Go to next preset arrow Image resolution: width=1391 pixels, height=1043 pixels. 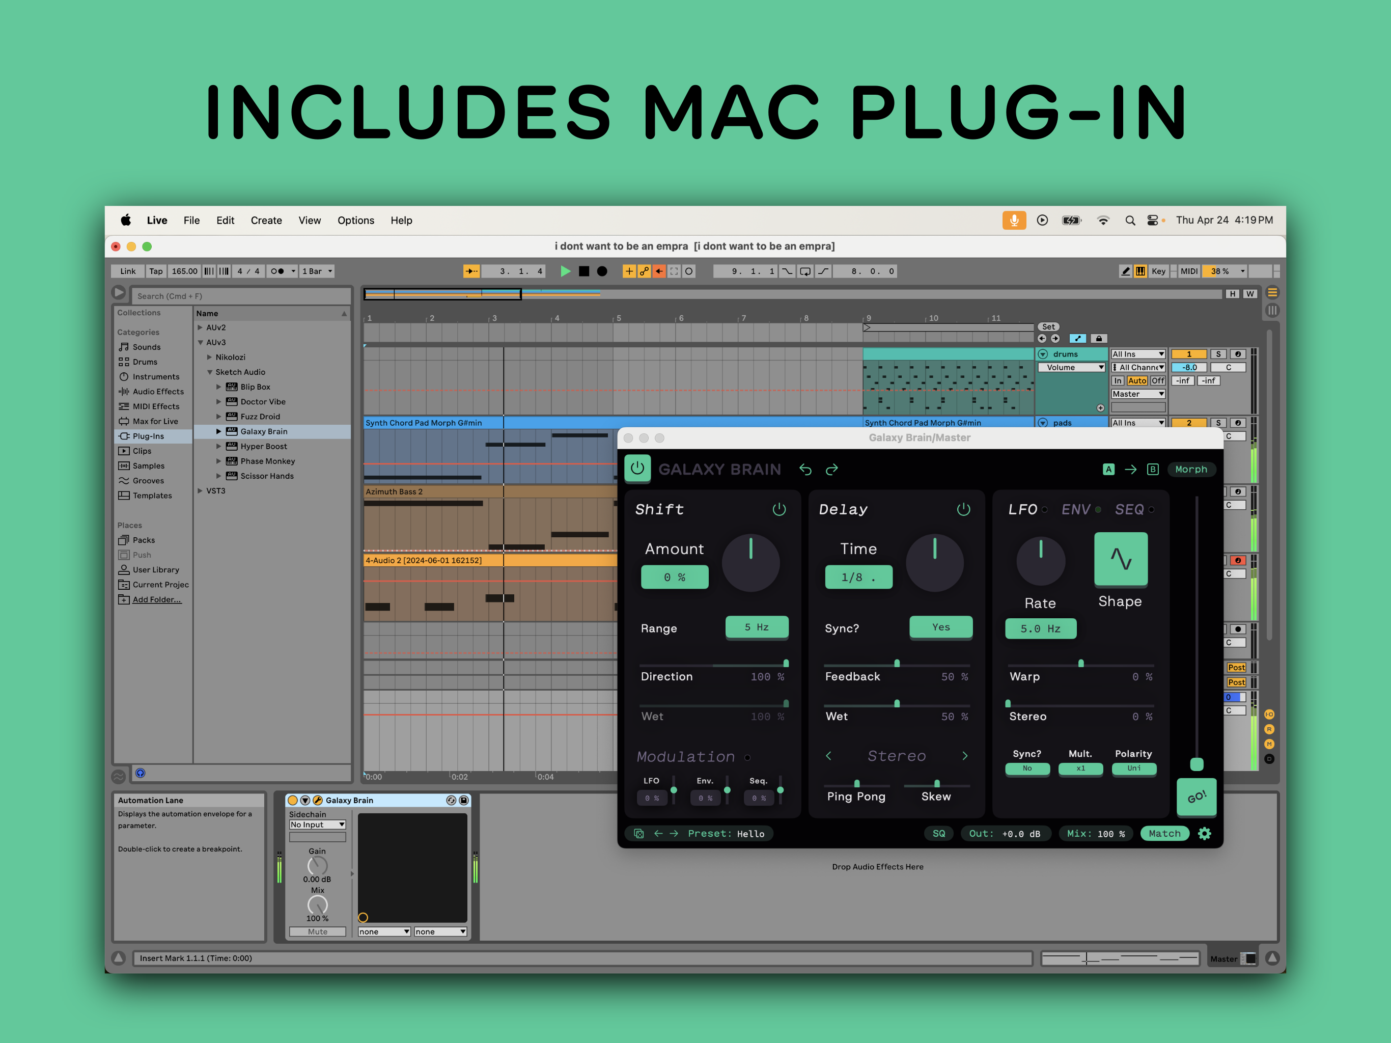coord(674,834)
